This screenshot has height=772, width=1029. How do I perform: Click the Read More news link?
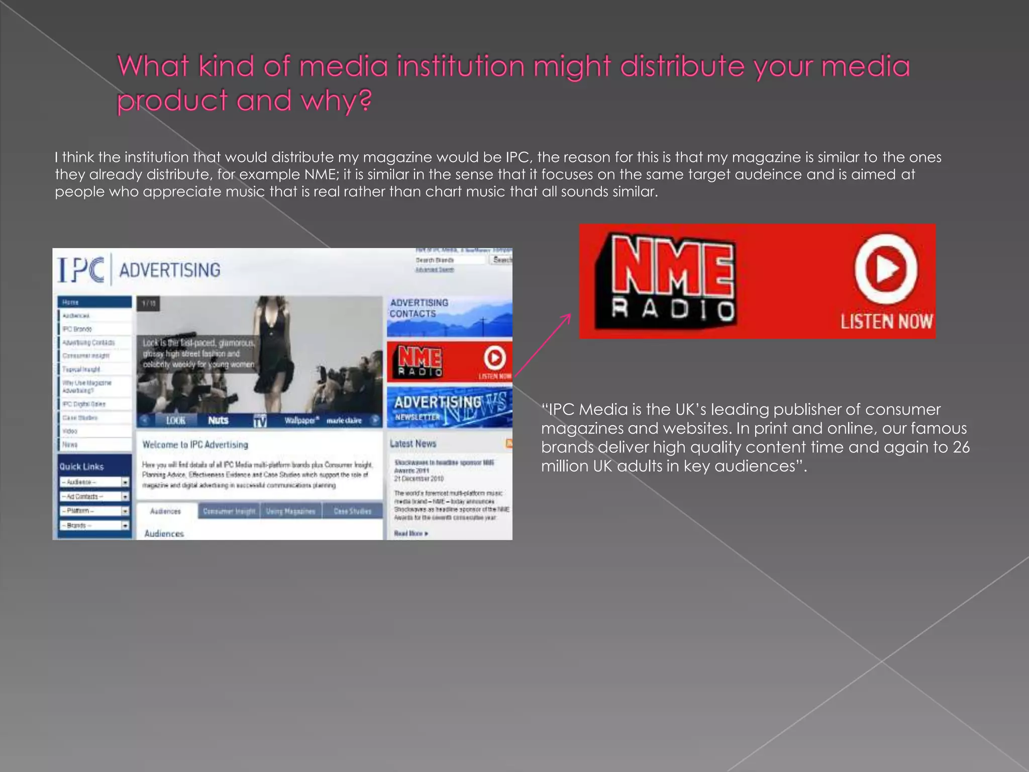[x=410, y=533]
